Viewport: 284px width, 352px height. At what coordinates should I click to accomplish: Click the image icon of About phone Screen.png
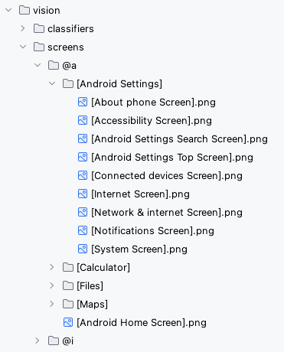pyautogui.click(x=83, y=102)
